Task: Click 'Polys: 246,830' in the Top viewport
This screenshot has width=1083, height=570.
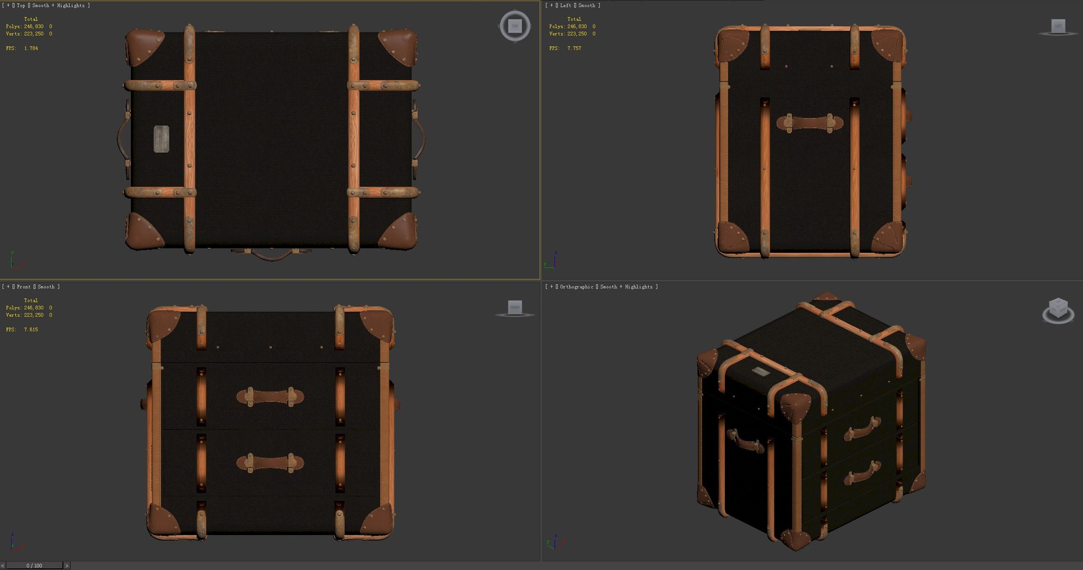Action: pyautogui.click(x=25, y=26)
